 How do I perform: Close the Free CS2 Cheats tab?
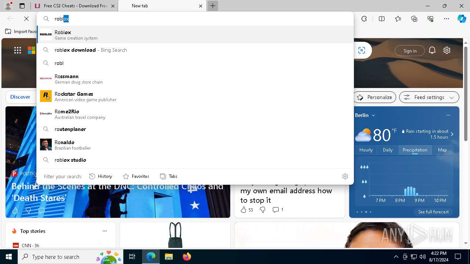click(113, 6)
